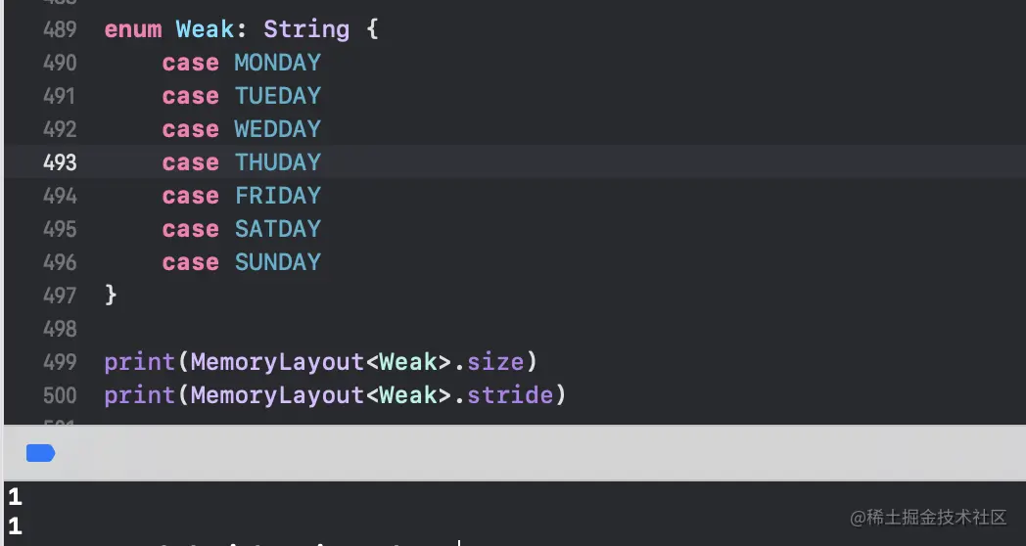Click the first console output line
The image size is (1026, 546).
coord(15,498)
